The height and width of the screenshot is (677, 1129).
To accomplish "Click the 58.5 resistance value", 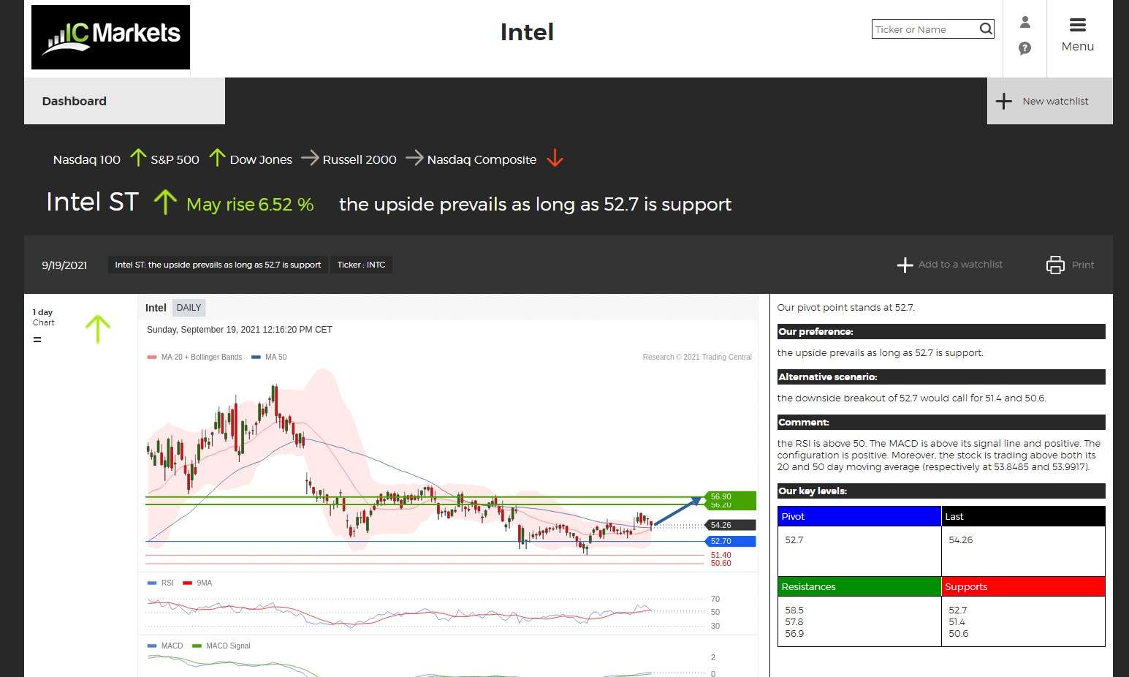I will point(794,610).
